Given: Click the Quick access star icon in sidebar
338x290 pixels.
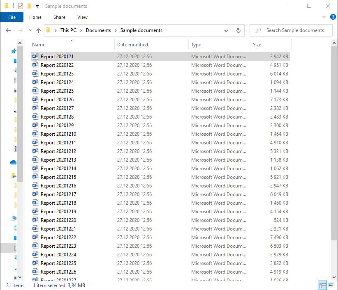Looking at the screenshot, I should tap(14, 51).
